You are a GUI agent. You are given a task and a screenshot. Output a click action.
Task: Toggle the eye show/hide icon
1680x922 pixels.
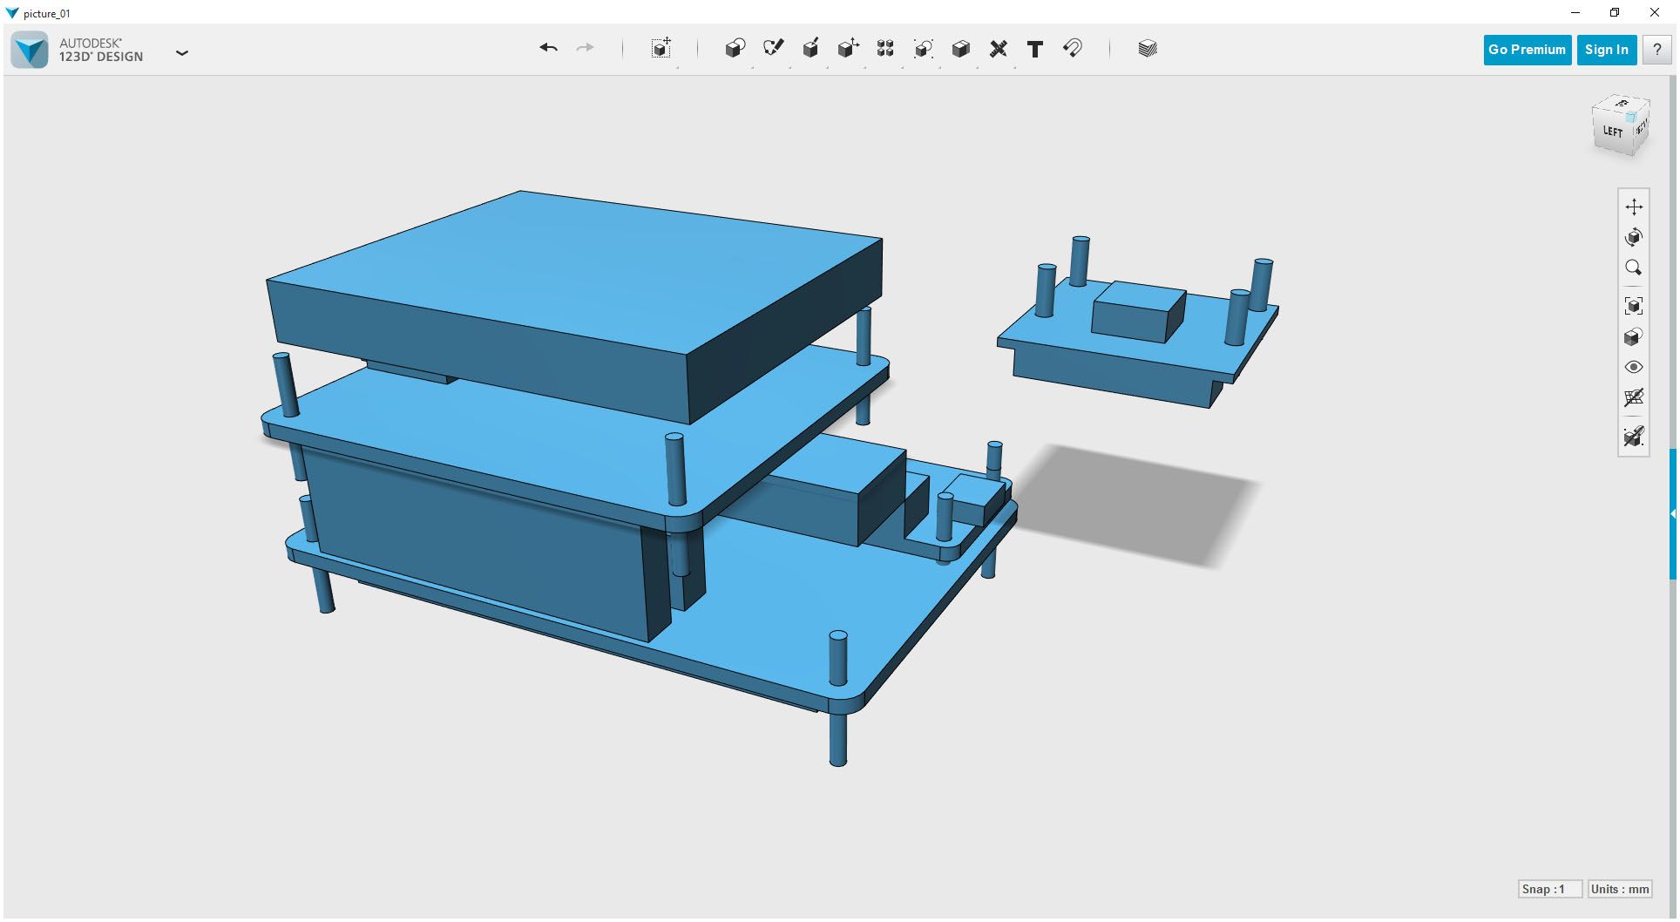(x=1635, y=367)
